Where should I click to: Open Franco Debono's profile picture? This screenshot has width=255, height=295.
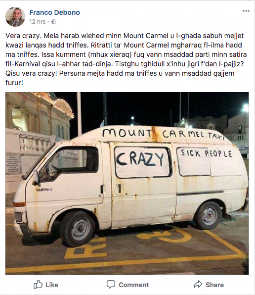click(15, 17)
